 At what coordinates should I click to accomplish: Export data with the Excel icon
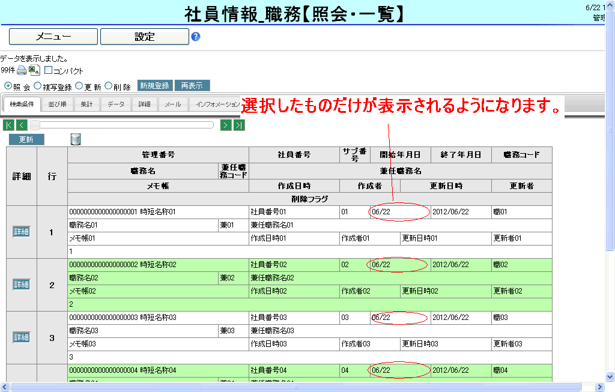(x=34, y=70)
